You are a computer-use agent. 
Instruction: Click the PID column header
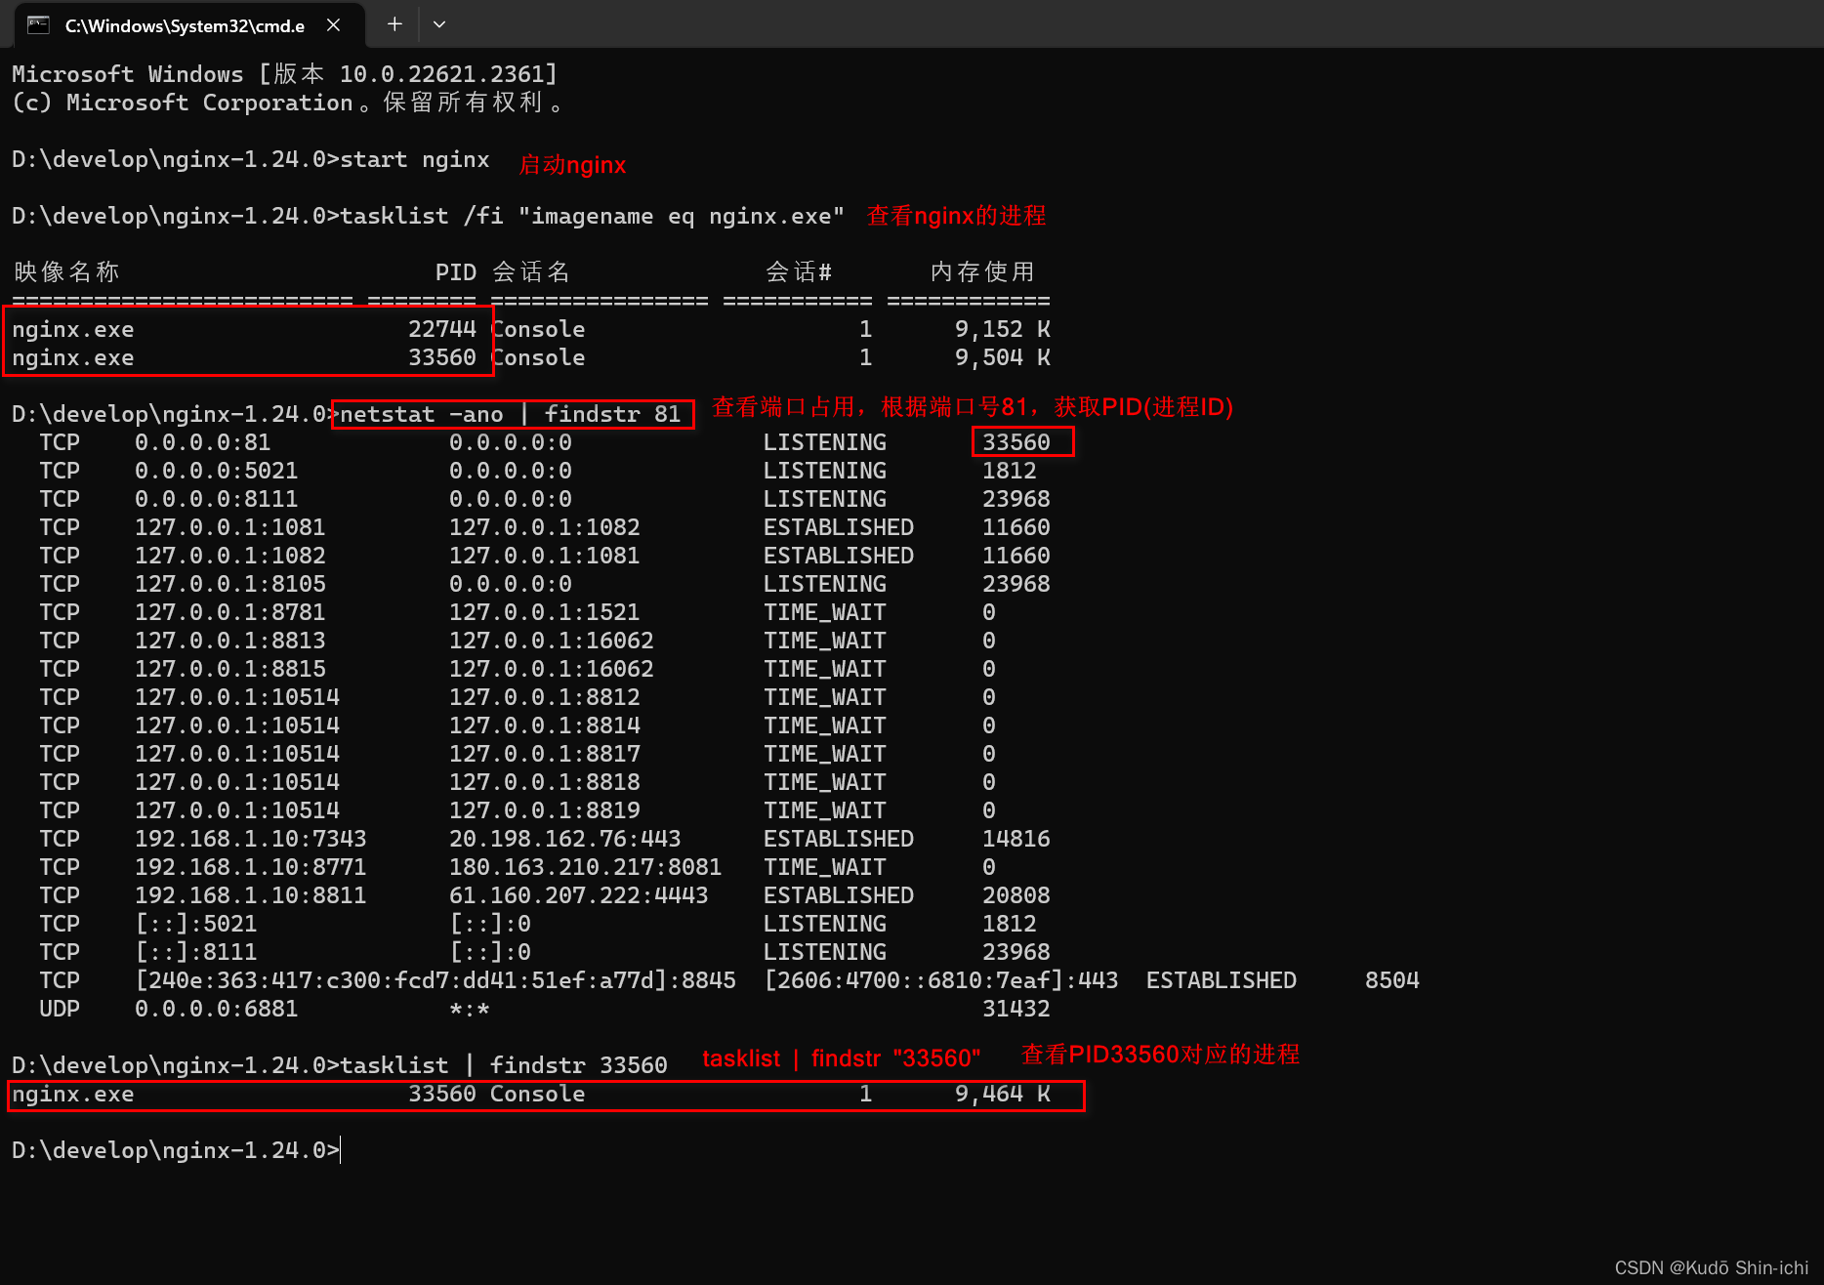click(455, 272)
